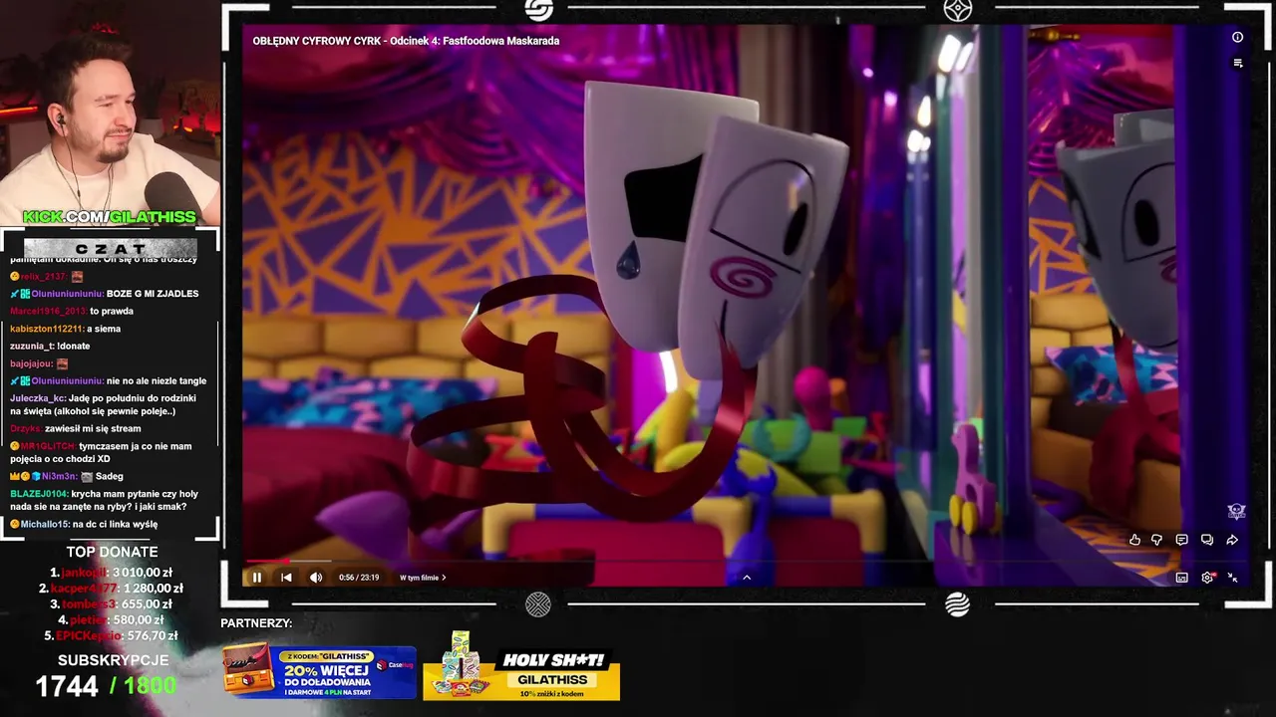Click the fifth donor's 576,70 zł row
Viewport: 1276px width, 717px height.
click(112, 636)
